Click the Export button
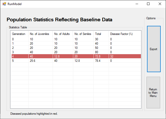This screenshot has height=119, width=166. point(154,49)
